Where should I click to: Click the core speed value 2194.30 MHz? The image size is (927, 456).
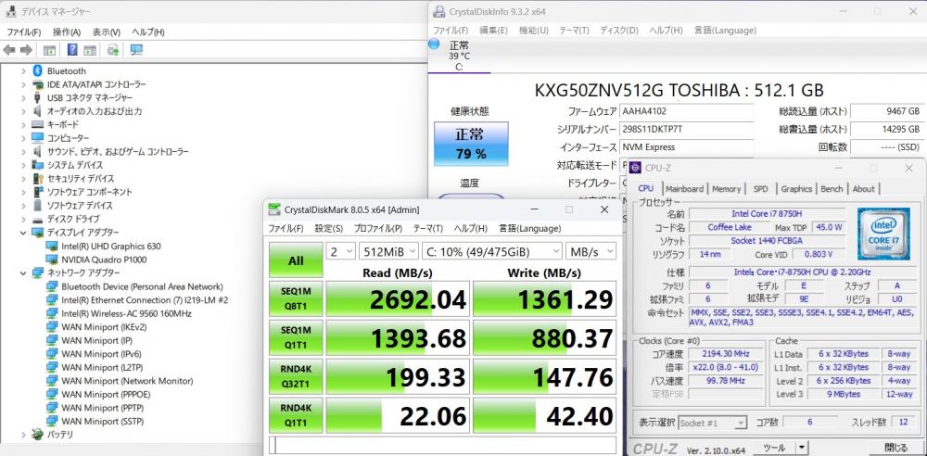tap(726, 354)
